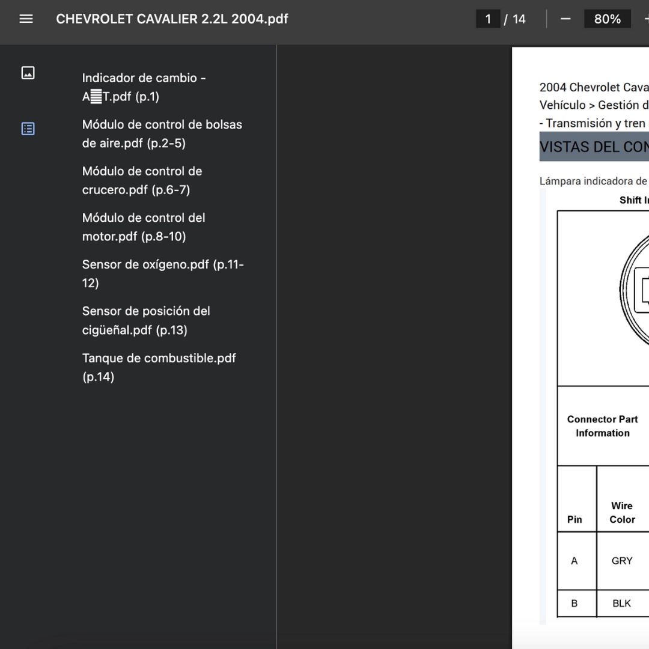Click the 2004 Chevrolet Cava title line

[x=594, y=87]
